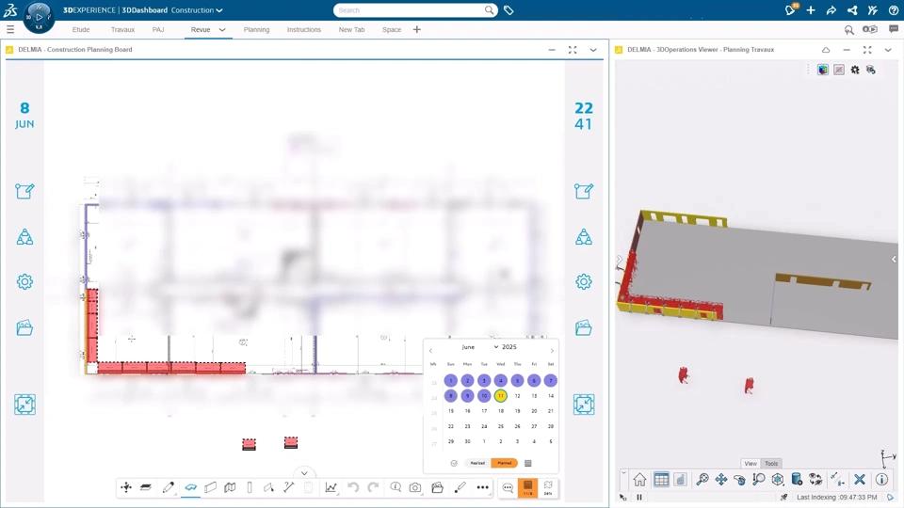
Task: Open the hamburger menu at top left
Action: tap(10, 29)
